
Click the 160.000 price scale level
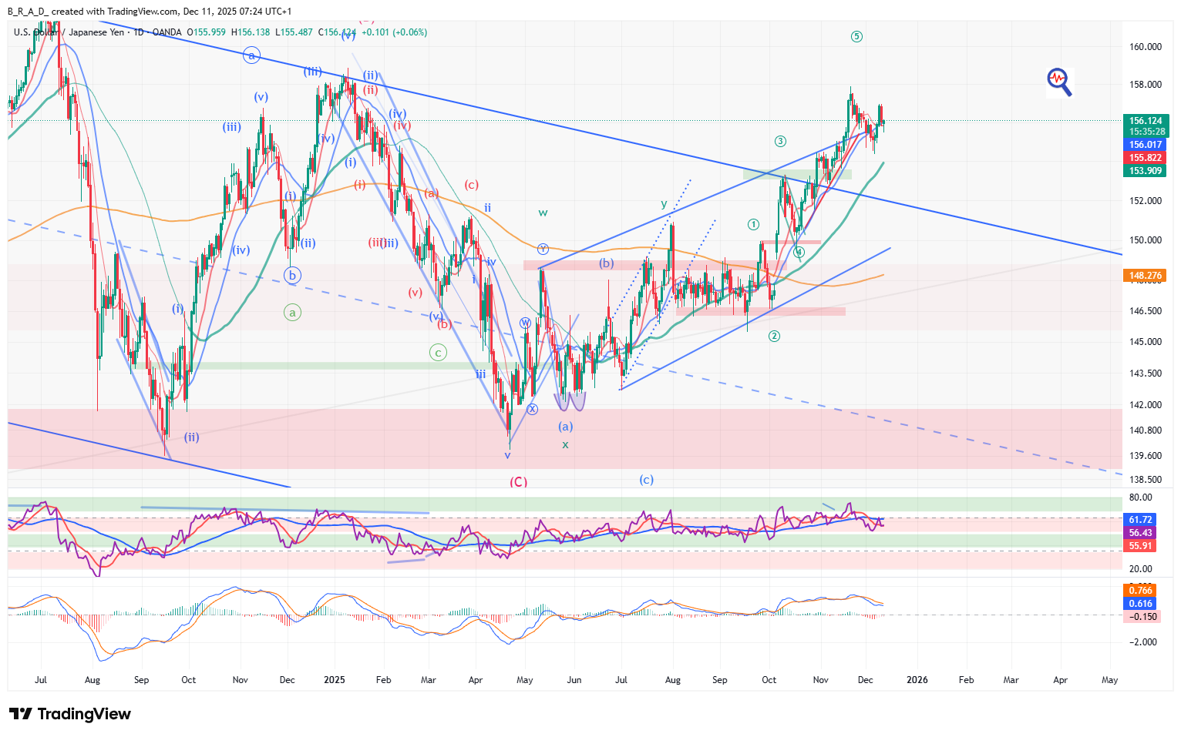[x=1145, y=47]
